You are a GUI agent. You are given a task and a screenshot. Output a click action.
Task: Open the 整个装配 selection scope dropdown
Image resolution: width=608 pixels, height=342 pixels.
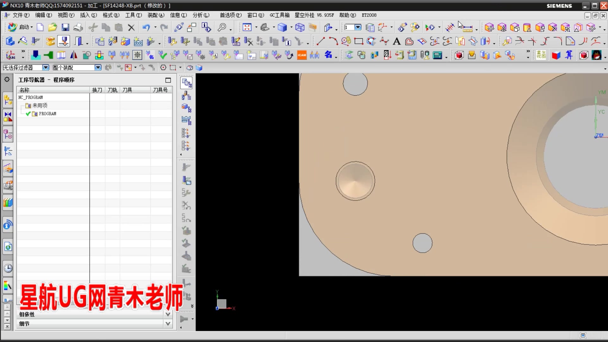[98, 67]
